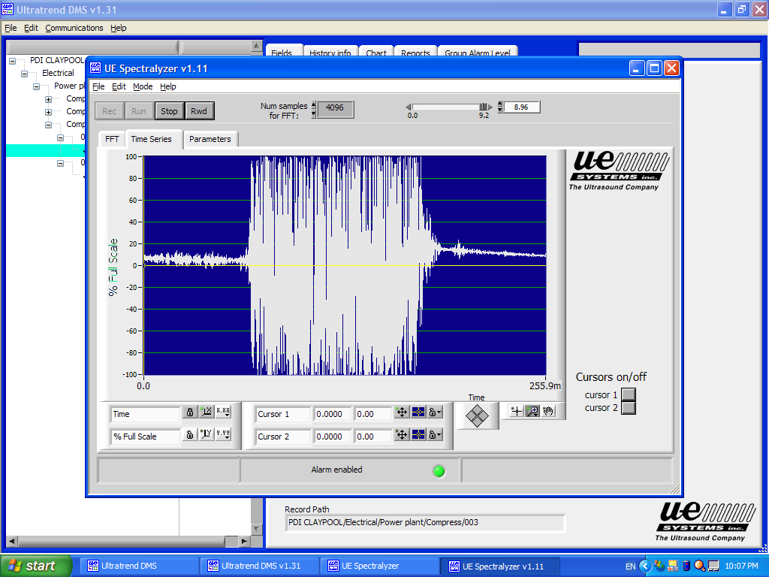Open Ultratrend DMS File menu

(x=11, y=28)
